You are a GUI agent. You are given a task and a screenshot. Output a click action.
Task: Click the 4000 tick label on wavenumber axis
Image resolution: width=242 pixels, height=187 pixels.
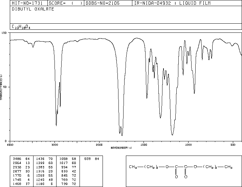[10, 145]
